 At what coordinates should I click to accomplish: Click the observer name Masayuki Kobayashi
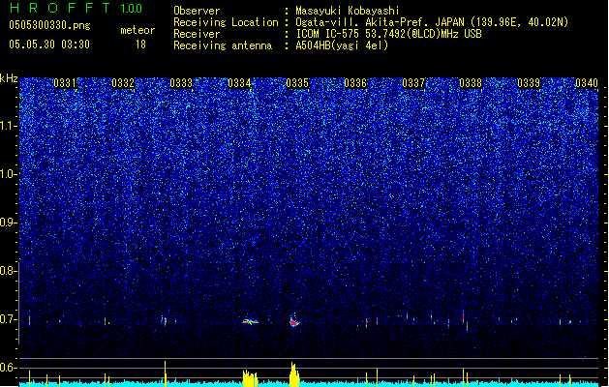[x=348, y=11]
